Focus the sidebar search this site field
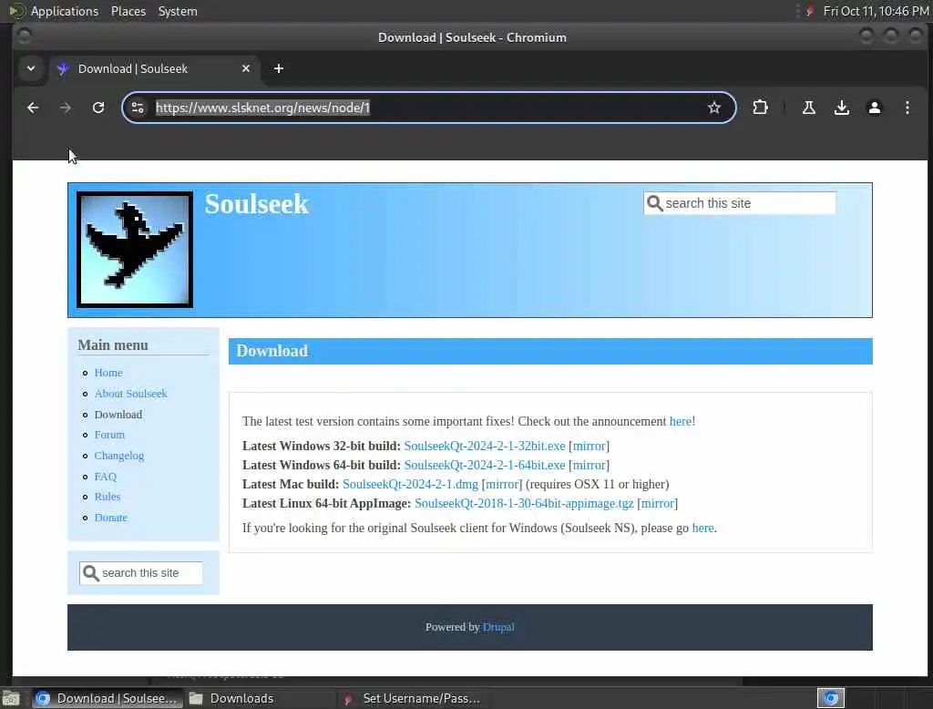This screenshot has height=709, width=933. (x=141, y=572)
